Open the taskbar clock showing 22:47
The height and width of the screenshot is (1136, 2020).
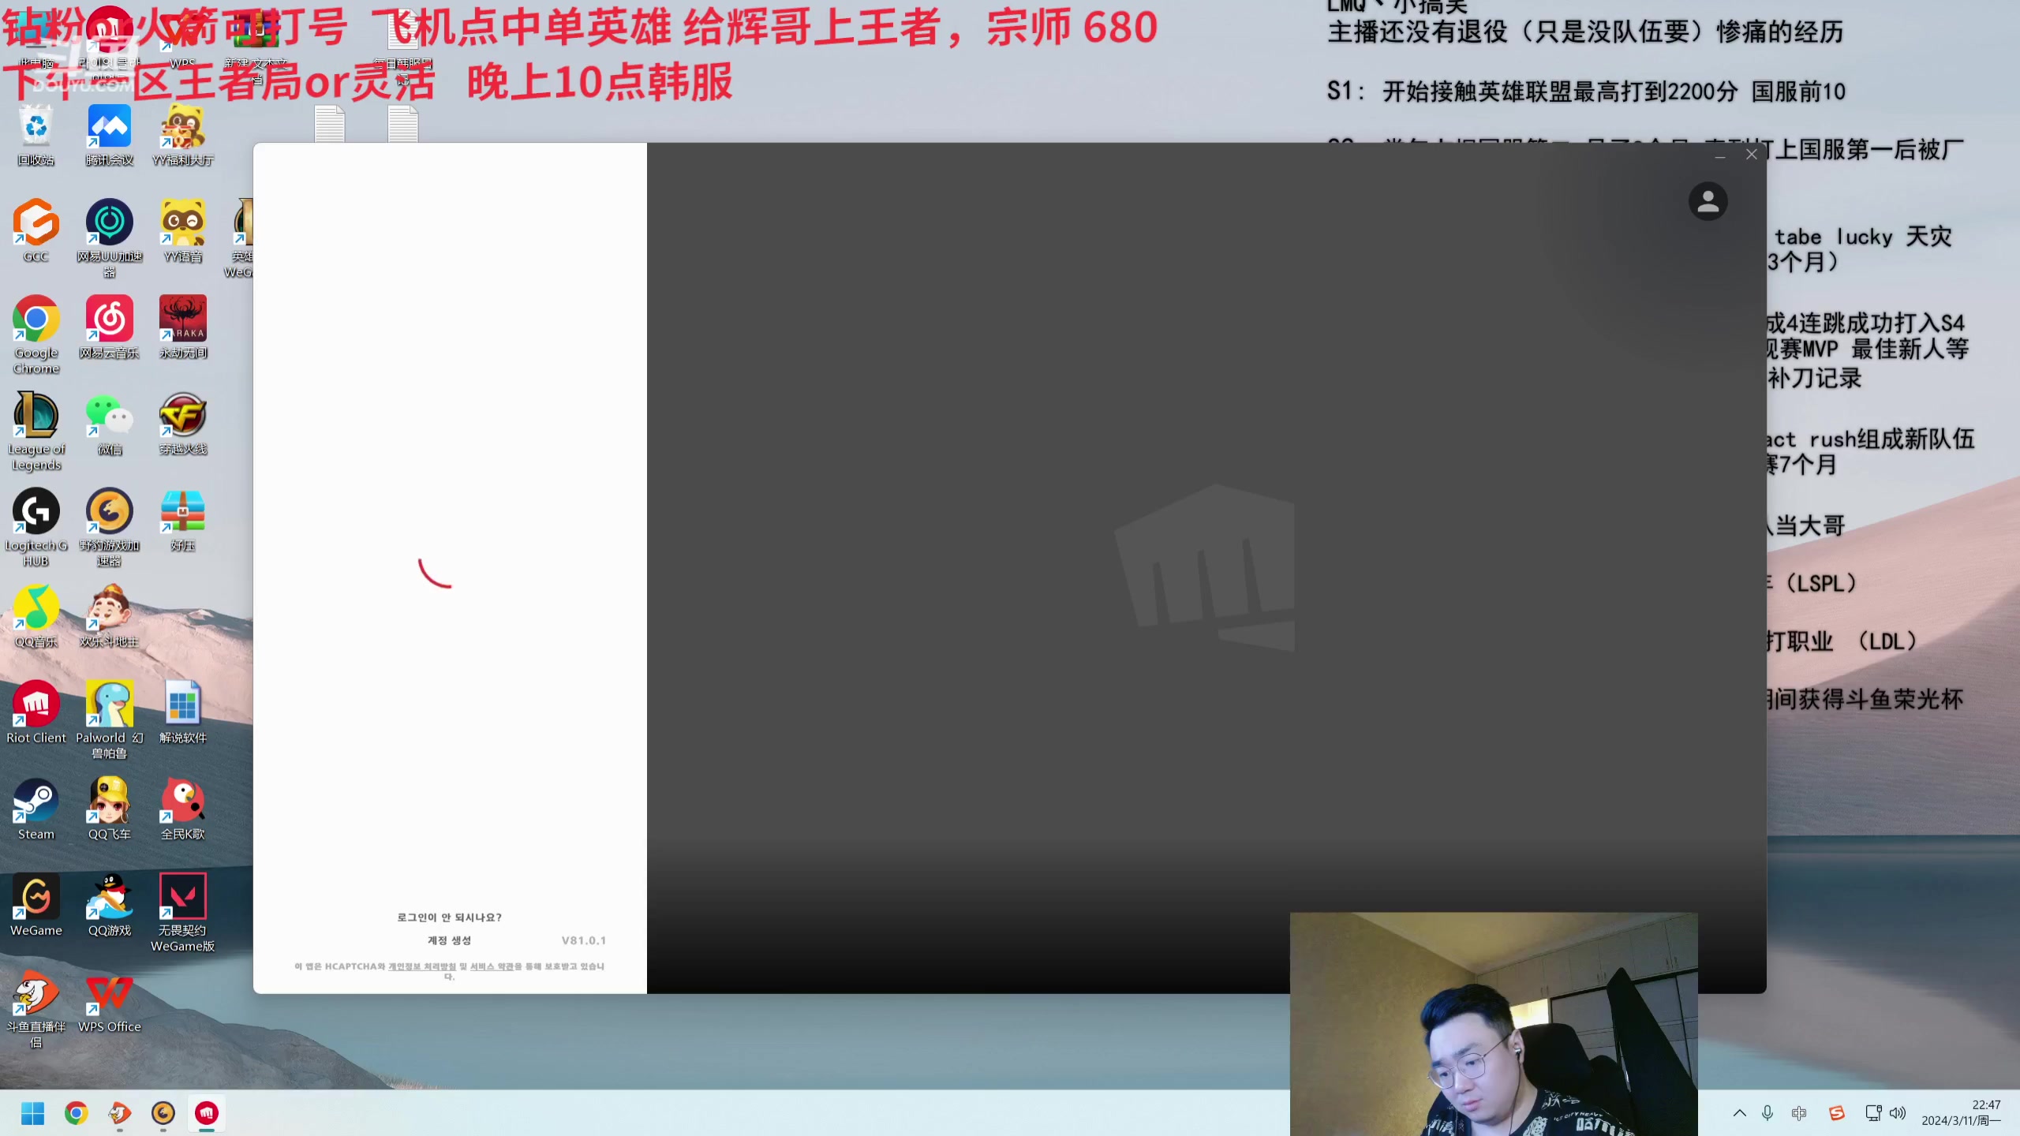click(1962, 1112)
